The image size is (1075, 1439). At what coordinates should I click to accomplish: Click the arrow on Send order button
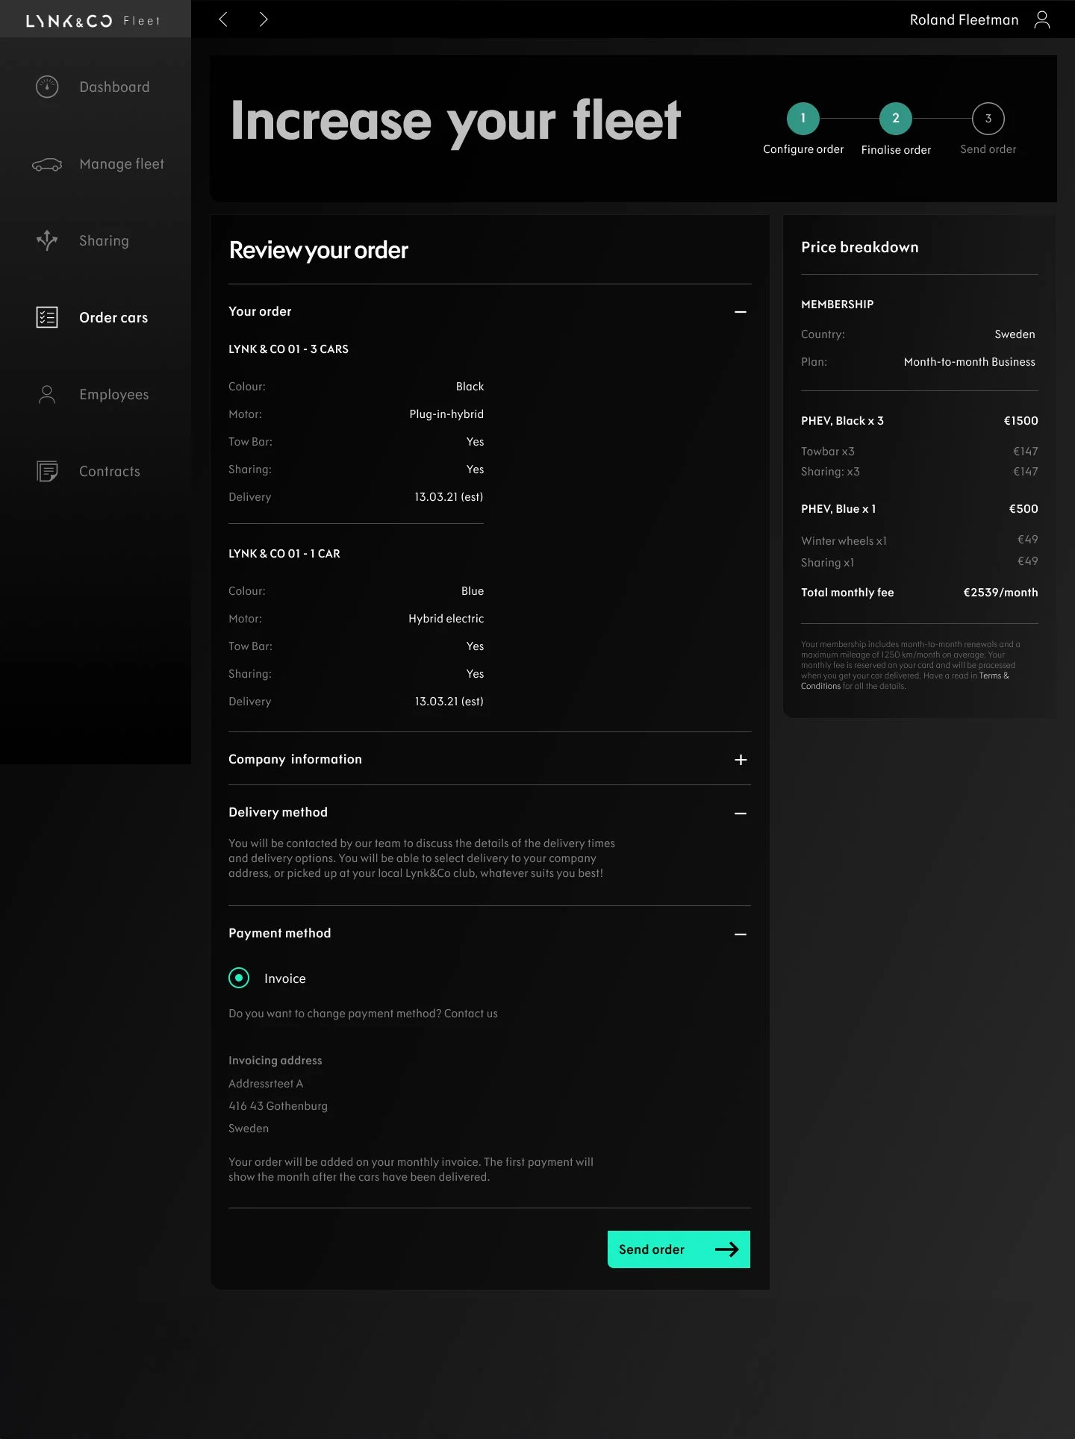tap(727, 1249)
